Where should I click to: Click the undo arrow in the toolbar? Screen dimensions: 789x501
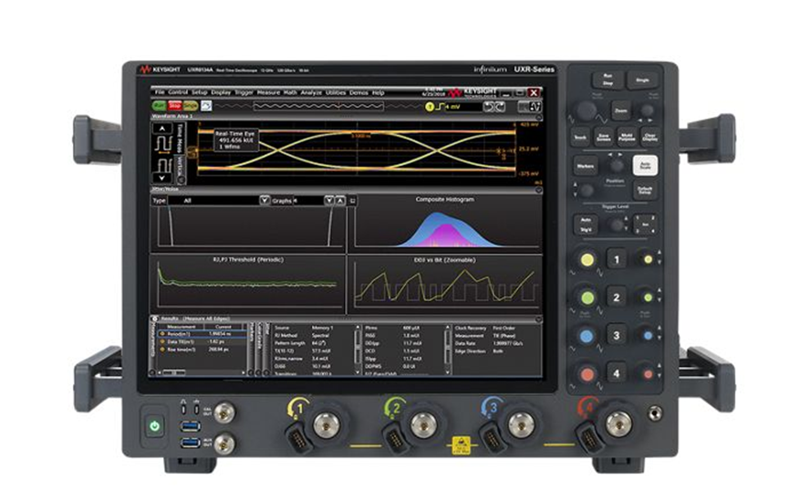(488, 107)
